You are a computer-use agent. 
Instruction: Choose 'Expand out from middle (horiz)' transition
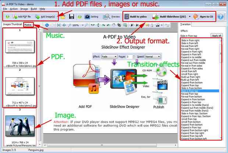[x=197, y=108]
